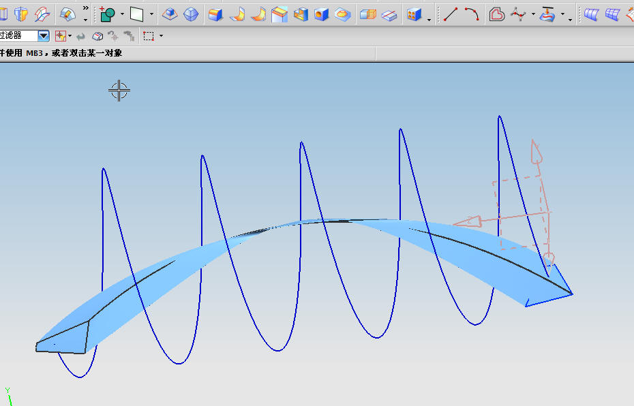634x406 pixels.
Task: Select the Datum Plane tool icon
Action: pyautogui.click(x=136, y=14)
